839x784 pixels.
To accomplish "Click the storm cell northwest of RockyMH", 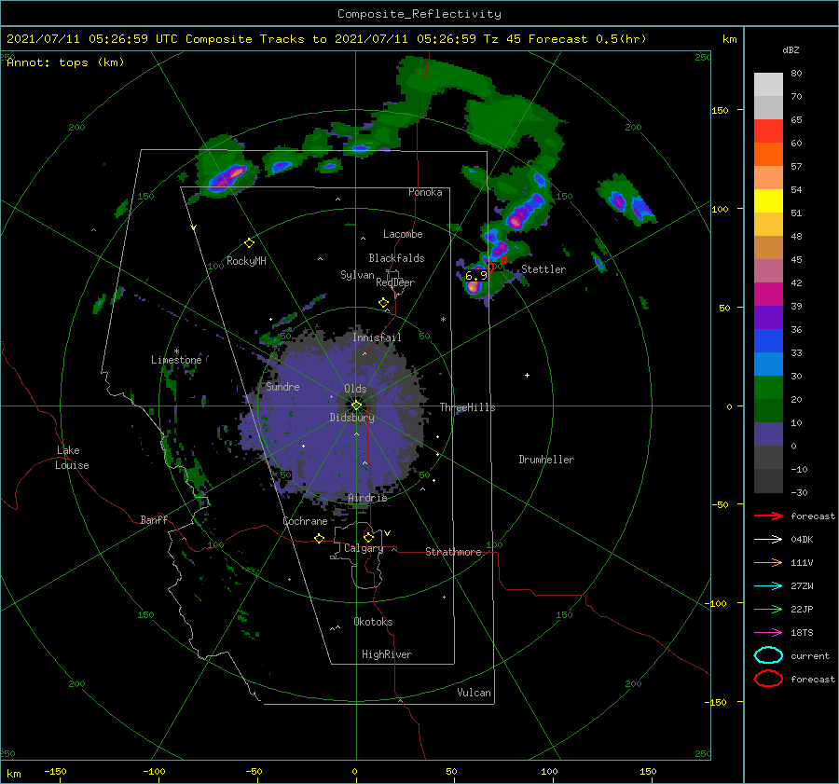I will click(228, 177).
